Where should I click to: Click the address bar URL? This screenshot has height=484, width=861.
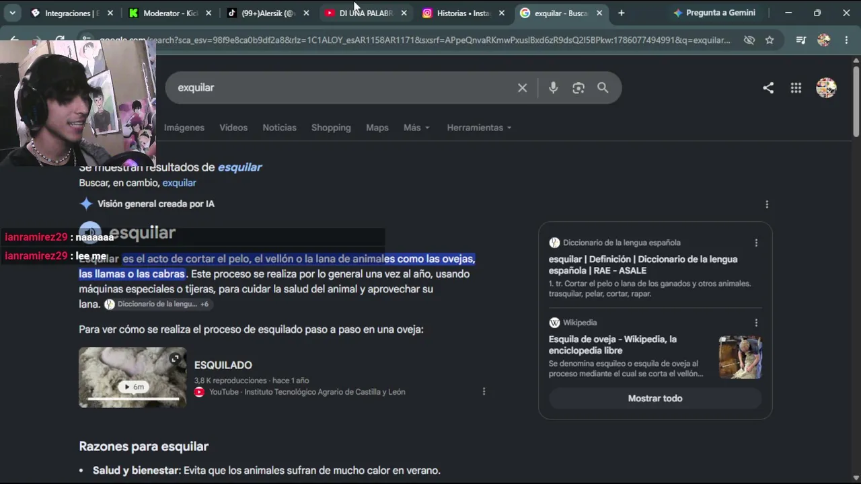(x=414, y=40)
